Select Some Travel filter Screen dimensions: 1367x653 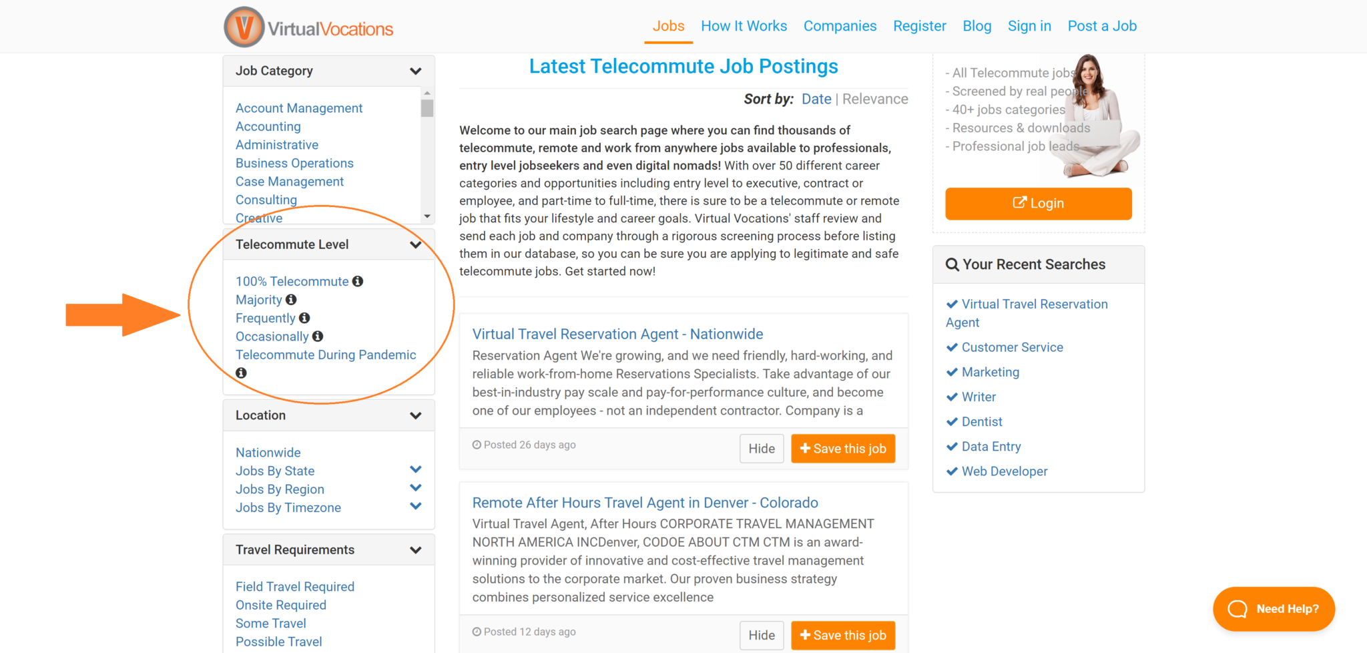[x=271, y=623]
